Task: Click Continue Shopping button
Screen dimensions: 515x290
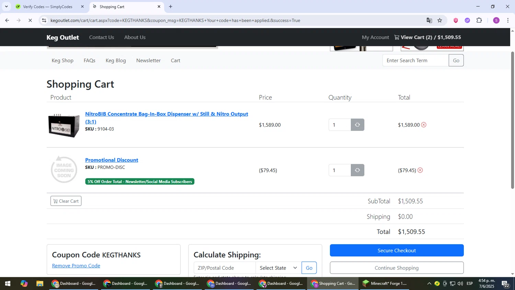Action: tap(397, 268)
